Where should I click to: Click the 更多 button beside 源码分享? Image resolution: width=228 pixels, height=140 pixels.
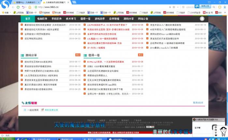point(78,55)
